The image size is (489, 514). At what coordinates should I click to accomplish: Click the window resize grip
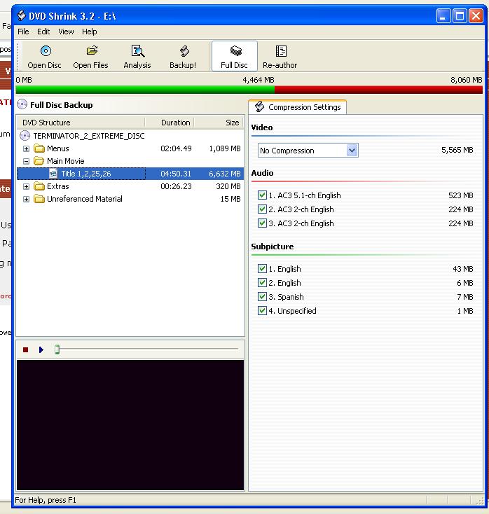(x=479, y=500)
